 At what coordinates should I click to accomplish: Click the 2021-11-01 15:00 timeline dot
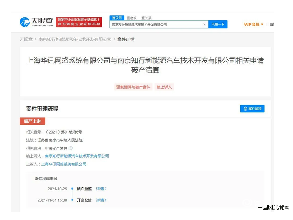coord(72,200)
